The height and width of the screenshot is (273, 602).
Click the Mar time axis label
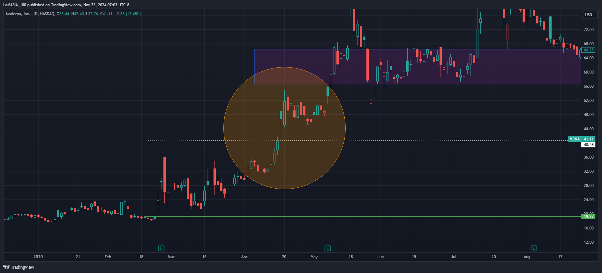[x=171, y=257]
